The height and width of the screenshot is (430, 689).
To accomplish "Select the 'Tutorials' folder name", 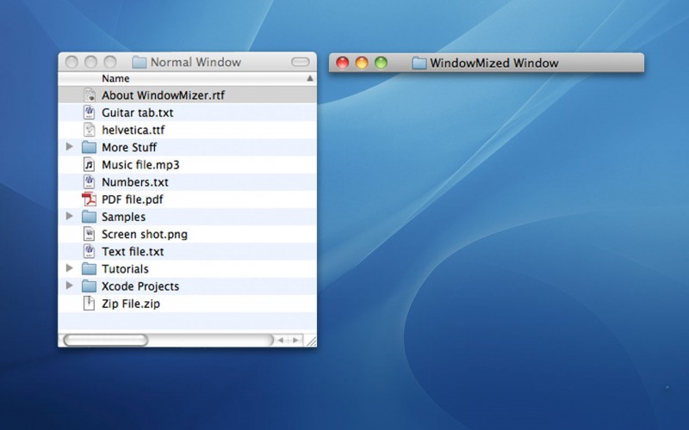I will tap(125, 269).
